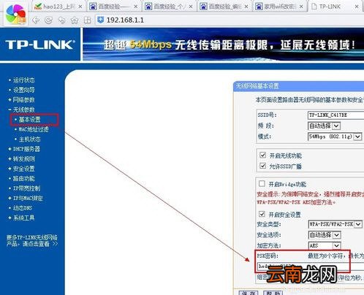Click the favorites star icon
The height and width of the screenshot is (295, 364).
(x=75, y=20)
